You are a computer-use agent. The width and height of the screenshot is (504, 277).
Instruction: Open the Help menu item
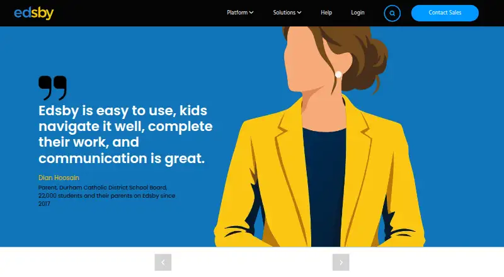click(x=326, y=13)
